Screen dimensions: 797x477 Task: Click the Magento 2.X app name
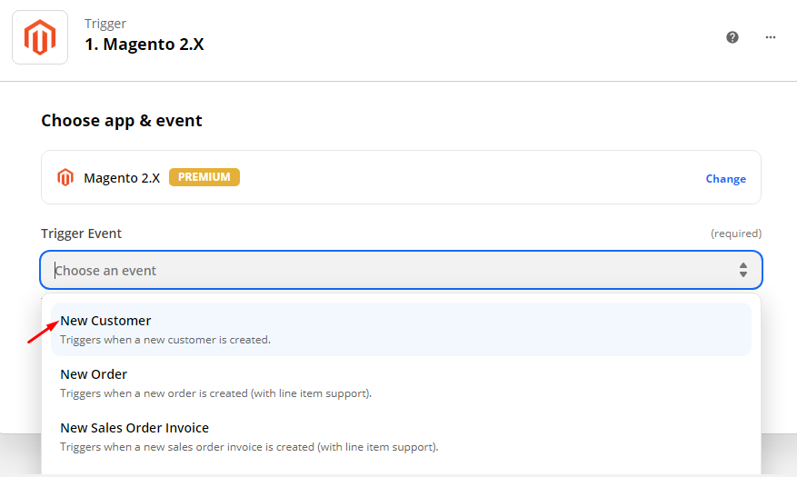(x=122, y=178)
